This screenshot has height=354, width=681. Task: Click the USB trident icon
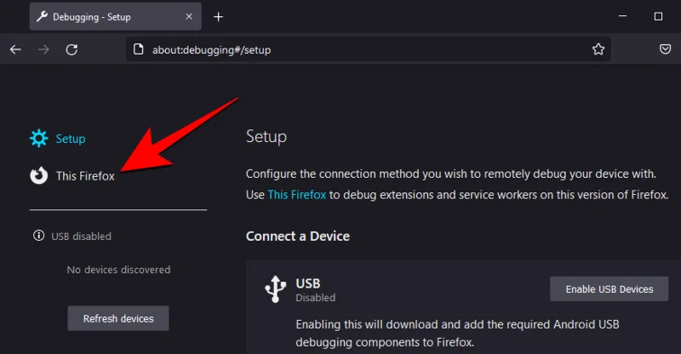point(275,288)
